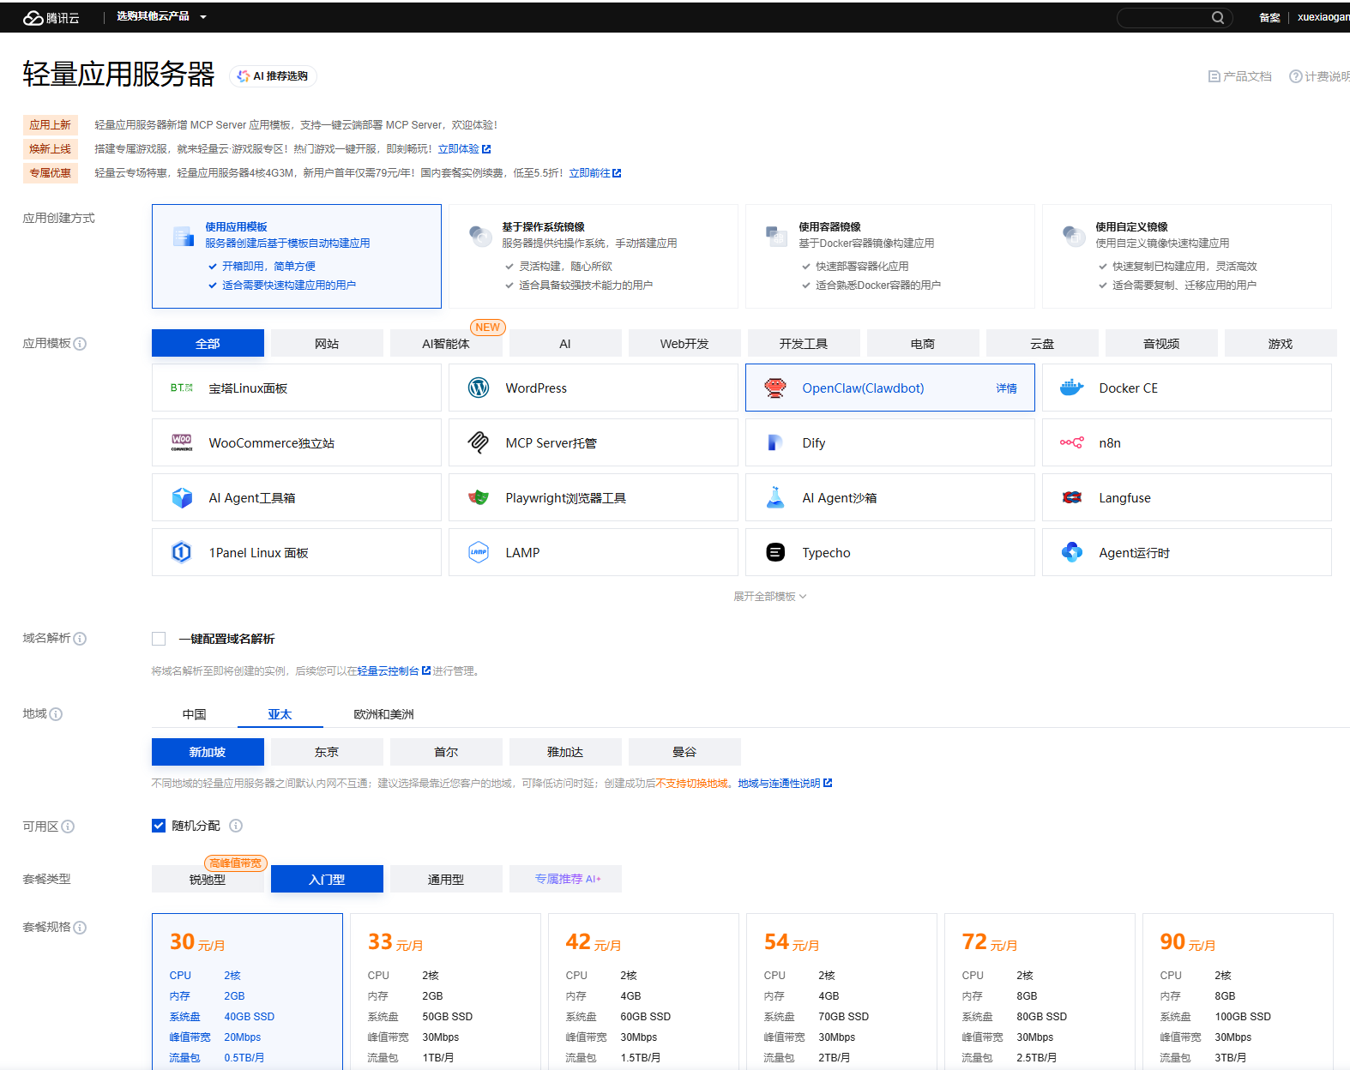This screenshot has width=1350, height=1070.
Task: Tick the 一键配置域名解析 checkbox
Action: coord(159,639)
